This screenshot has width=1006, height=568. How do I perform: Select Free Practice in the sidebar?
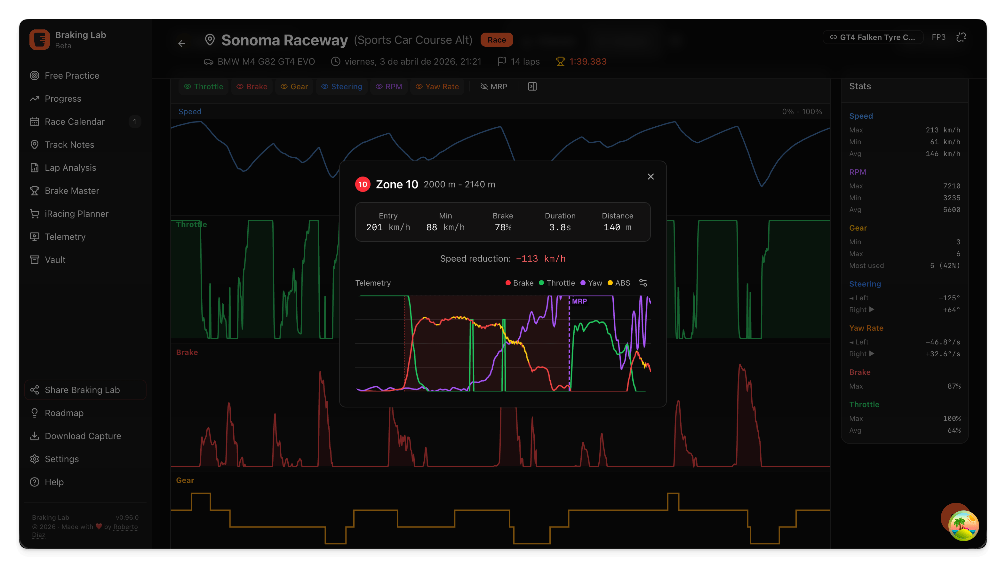click(71, 75)
